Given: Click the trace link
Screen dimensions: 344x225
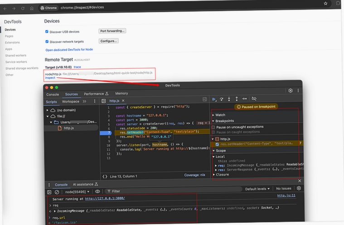Looking at the screenshot, I should [77, 67].
